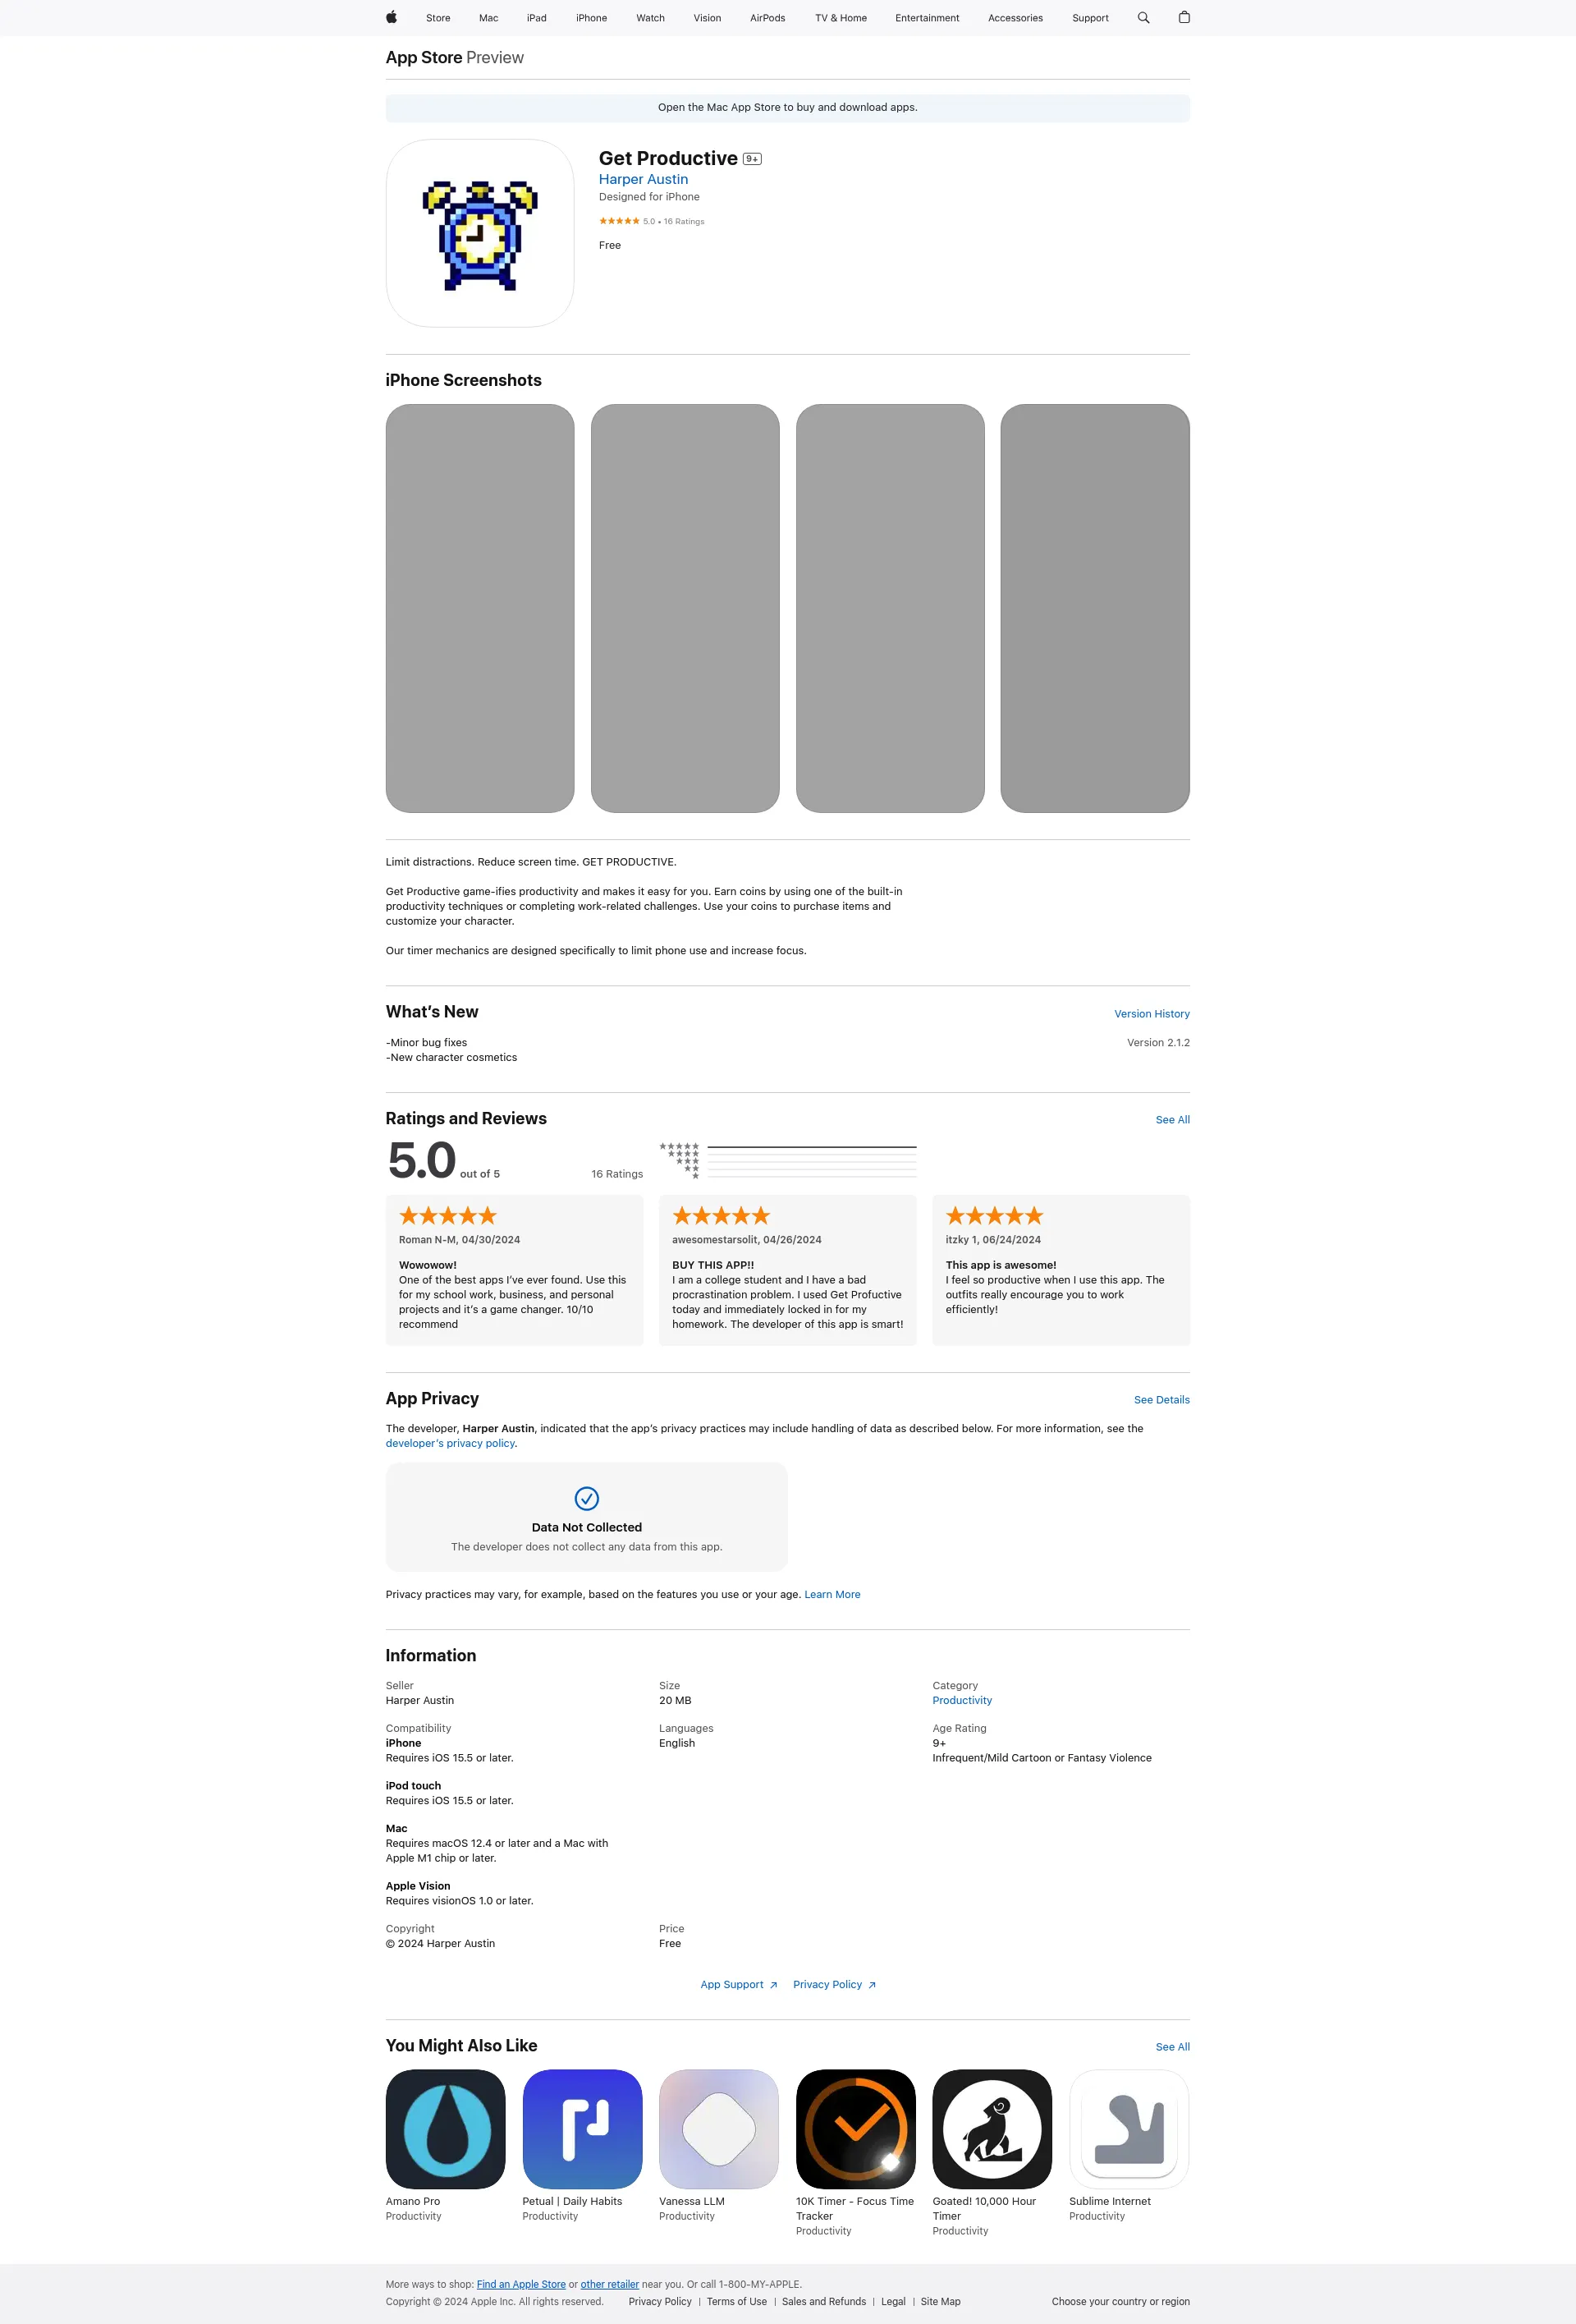Open Vanessa LLM app icon

pyautogui.click(x=717, y=2127)
